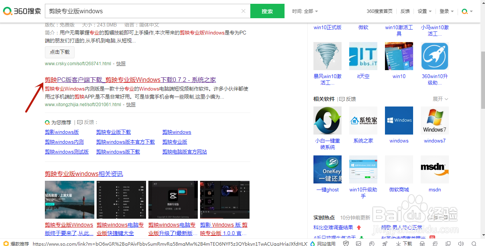485x246 pixels.
Task: Click the blue Windows logo icon
Action: (x=399, y=121)
